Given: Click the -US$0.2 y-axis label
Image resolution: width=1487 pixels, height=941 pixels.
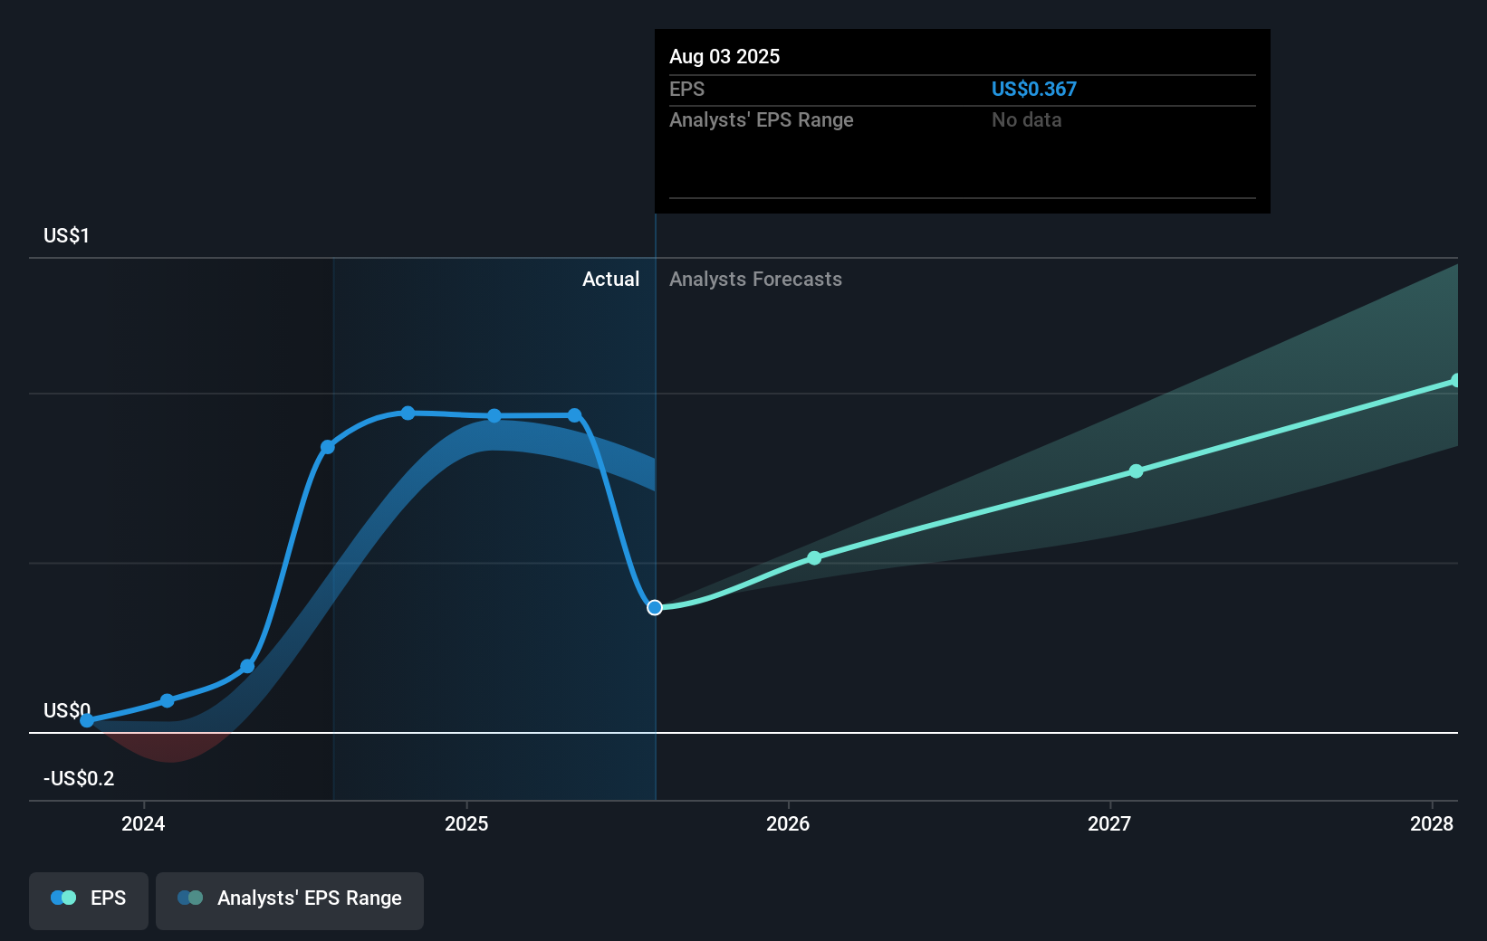Looking at the screenshot, I should coord(79,778).
